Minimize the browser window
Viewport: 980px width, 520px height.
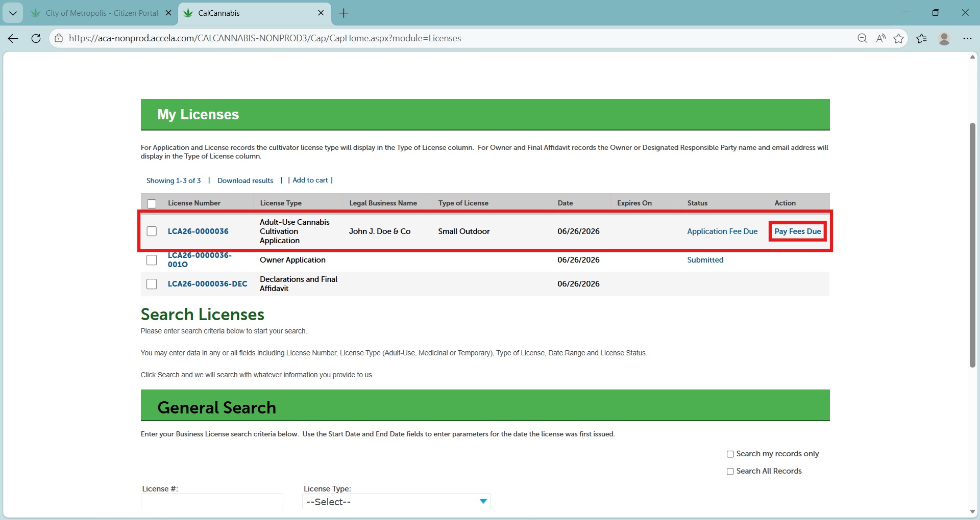coord(906,13)
